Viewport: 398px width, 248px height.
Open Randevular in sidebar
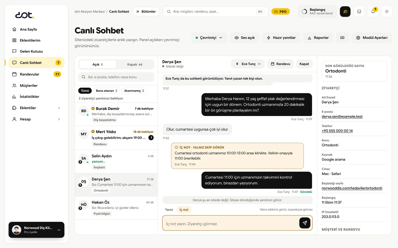36,74
